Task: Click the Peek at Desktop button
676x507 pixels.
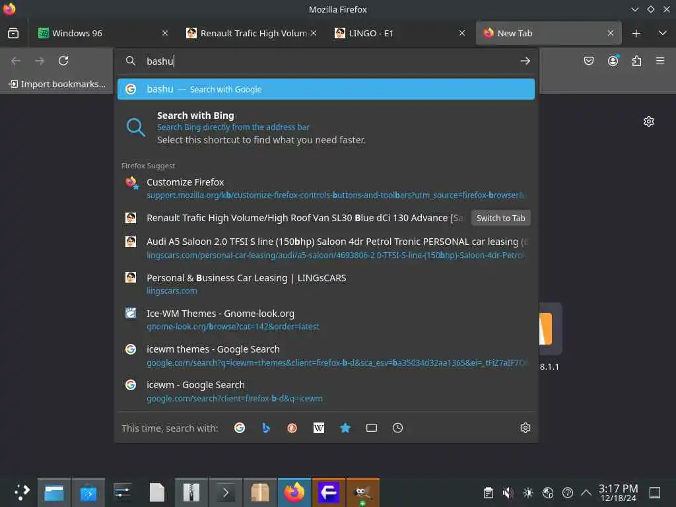Action: pyautogui.click(x=654, y=492)
